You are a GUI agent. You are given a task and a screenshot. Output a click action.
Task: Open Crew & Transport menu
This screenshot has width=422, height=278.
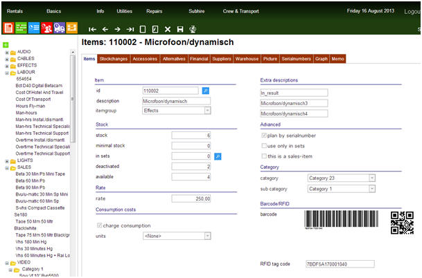click(241, 11)
